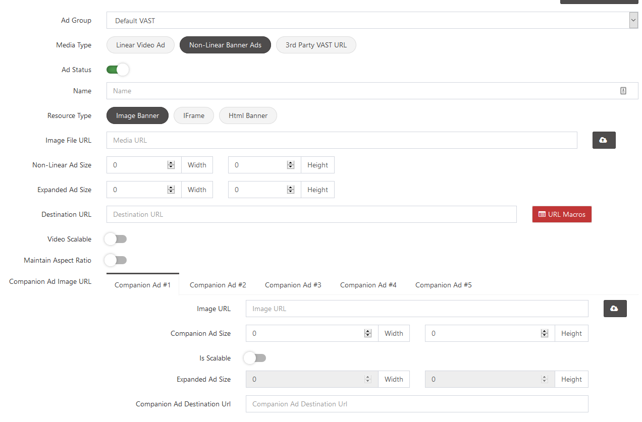Click the Name input field

tap(372, 91)
